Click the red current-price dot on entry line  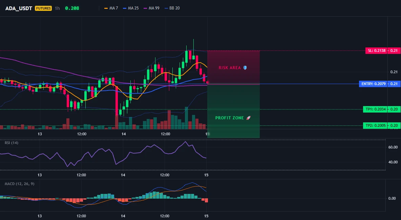click(x=207, y=82)
